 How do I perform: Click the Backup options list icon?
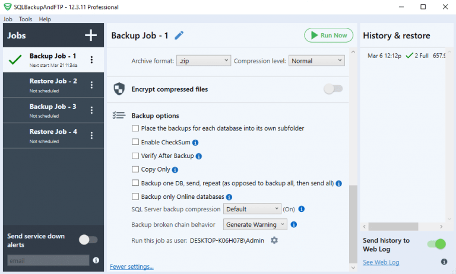119,115
